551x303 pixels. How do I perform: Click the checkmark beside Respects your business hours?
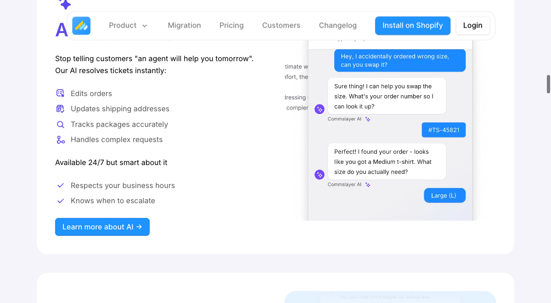point(61,185)
